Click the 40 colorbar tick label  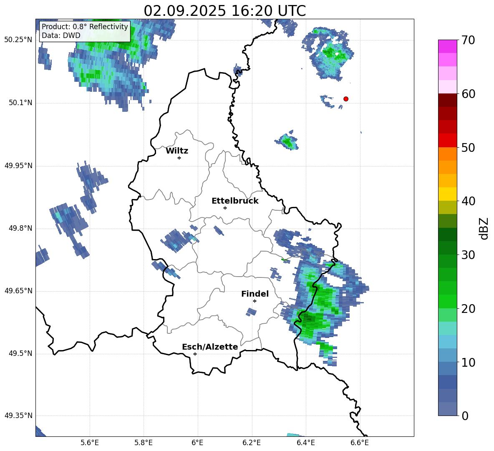(x=468, y=201)
